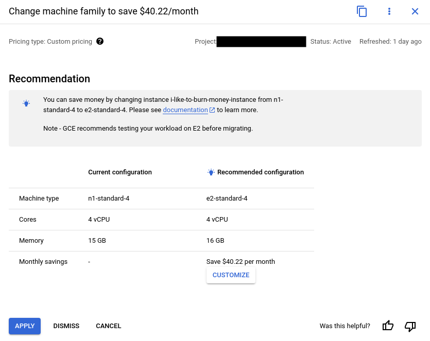Image resolution: width=430 pixels, height=341 pixels.
Task: Open the three-dot overflow menu
Action: (x=389, y=11)
